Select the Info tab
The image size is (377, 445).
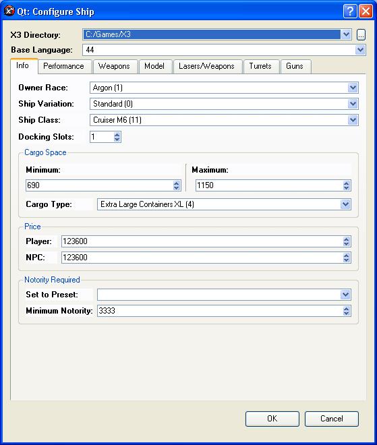coord(23,65)
